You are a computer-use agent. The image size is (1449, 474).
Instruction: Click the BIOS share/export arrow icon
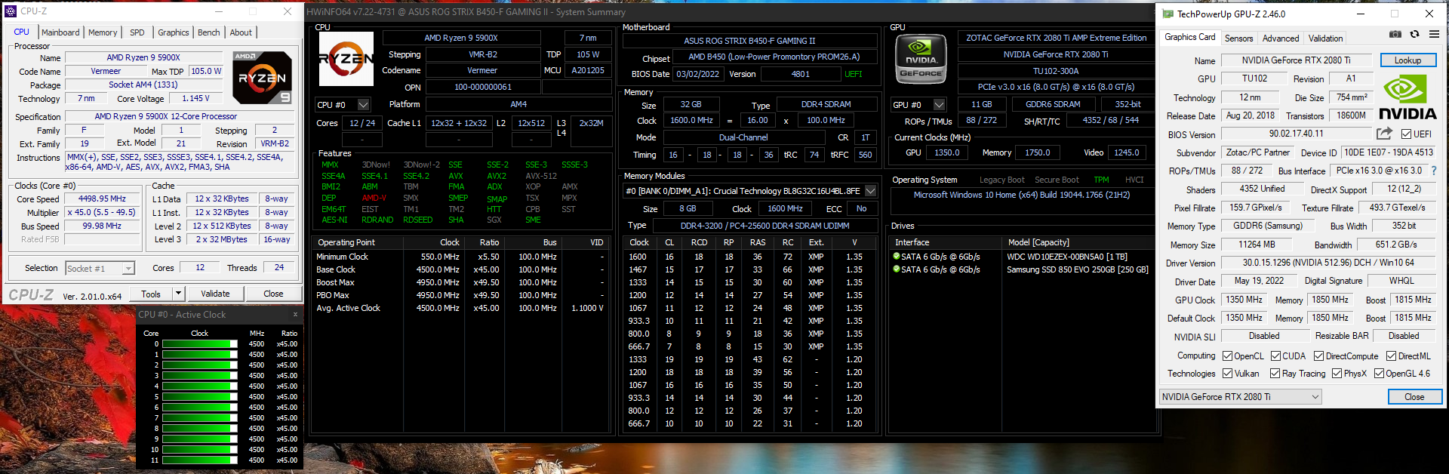click(x=1384, y=134)
